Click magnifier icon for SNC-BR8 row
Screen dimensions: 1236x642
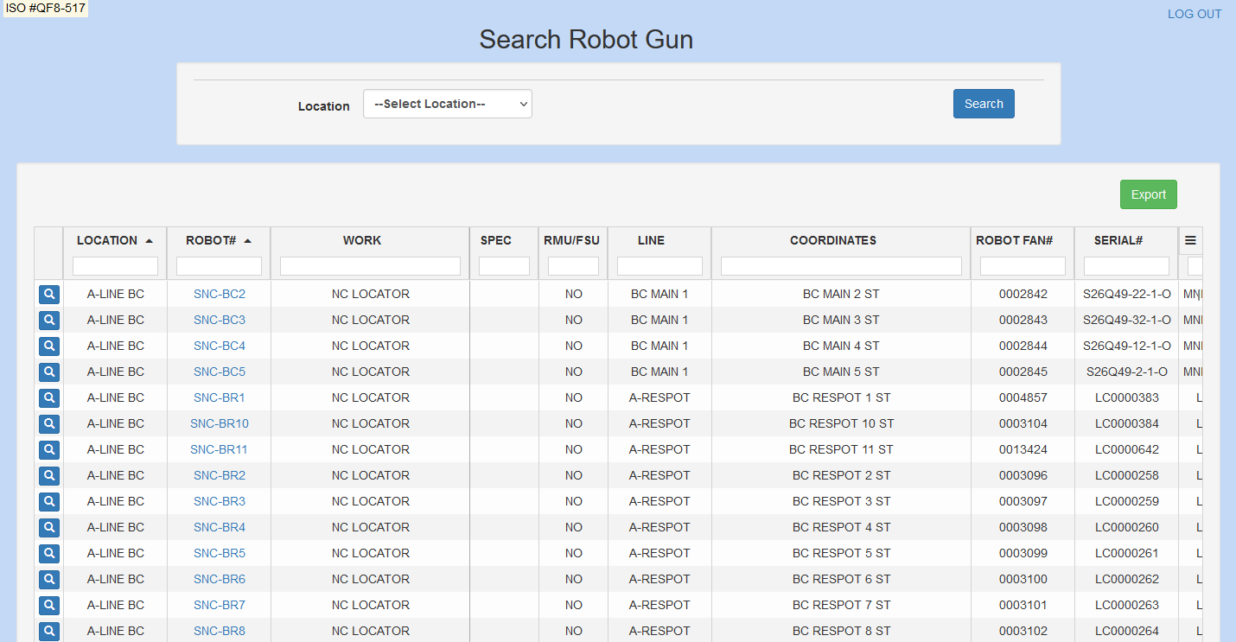49,632
